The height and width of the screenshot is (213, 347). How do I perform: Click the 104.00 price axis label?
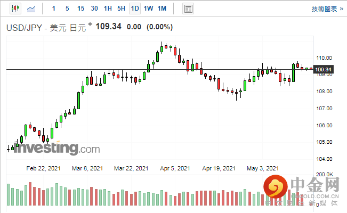[324, 159]
